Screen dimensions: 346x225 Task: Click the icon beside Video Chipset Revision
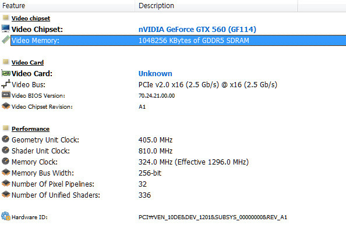6,106
